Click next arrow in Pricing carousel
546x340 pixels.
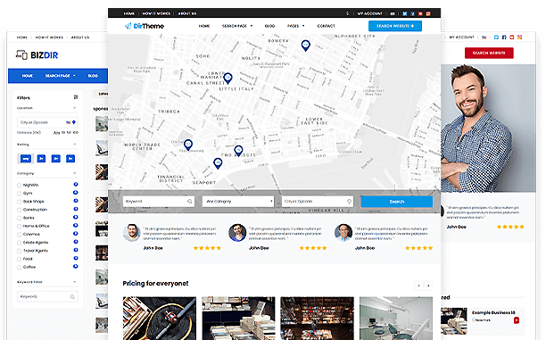coord(428,286)
